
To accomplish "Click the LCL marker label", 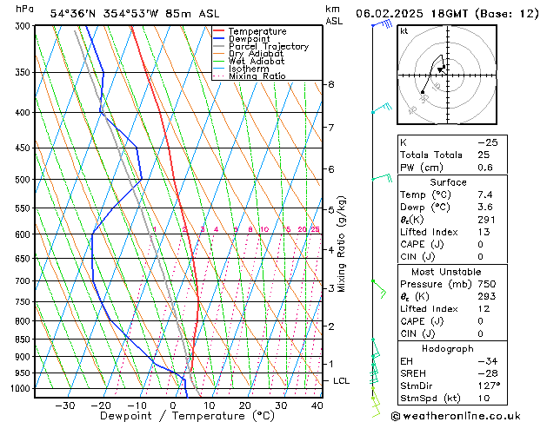I will pos(341,381).
